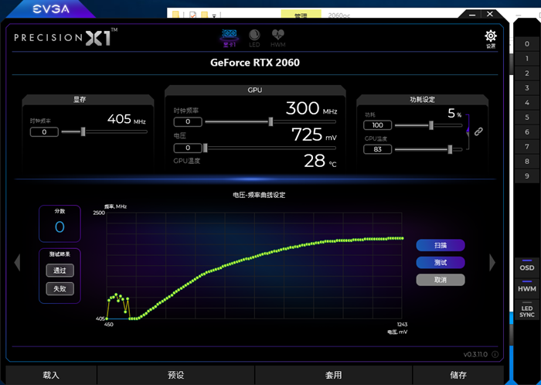Viewport: 541px width, 385px height.
Task: Select profile slot 6
Action: [x=527, y=131]
